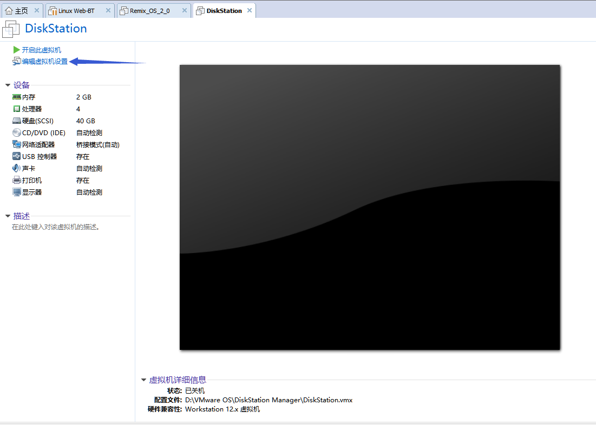The width and height of the screenshot is (596, 425).
Task: Click the 桥接模式(自动) network value
Action: (x=97, y=145)
